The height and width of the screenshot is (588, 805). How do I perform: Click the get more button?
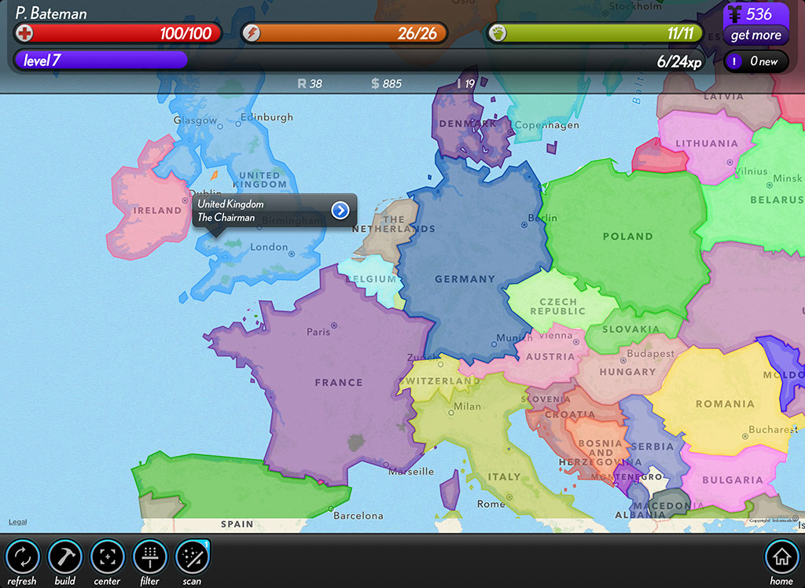click(x=755, y=35)
